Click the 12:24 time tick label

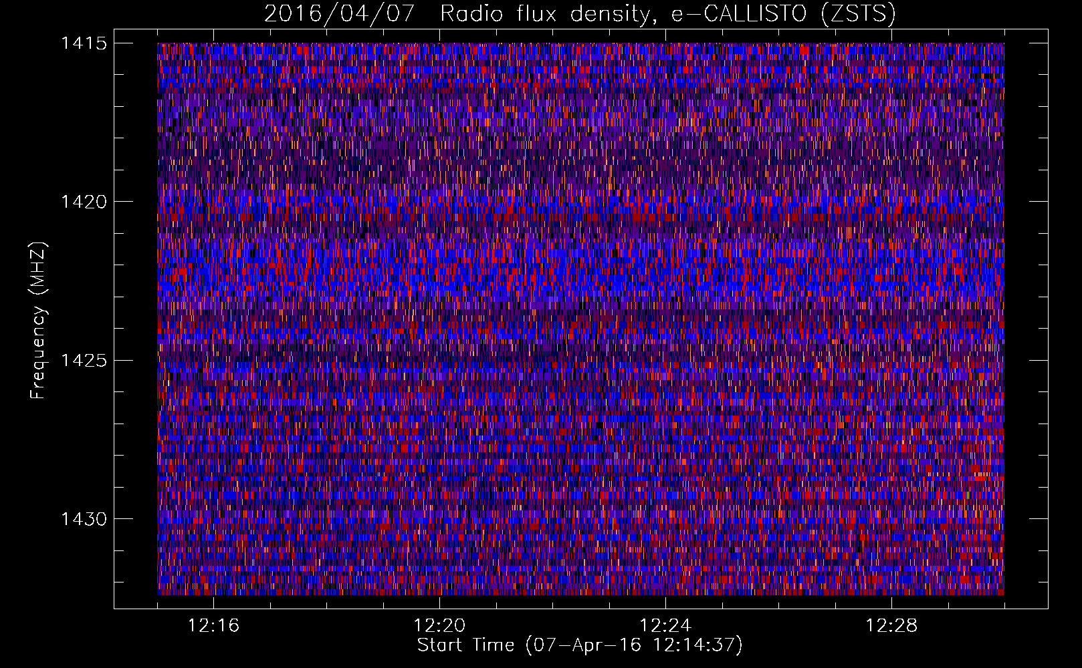click(665, 626)
